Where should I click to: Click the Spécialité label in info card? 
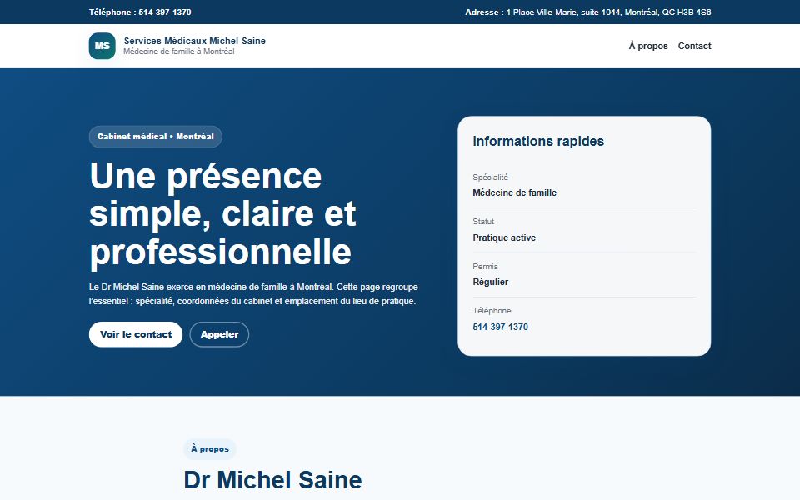(x=490, y=177)
